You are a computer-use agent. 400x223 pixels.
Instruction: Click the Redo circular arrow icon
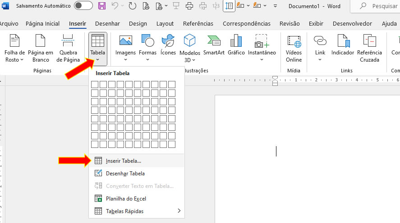click(x=133, y=5)
